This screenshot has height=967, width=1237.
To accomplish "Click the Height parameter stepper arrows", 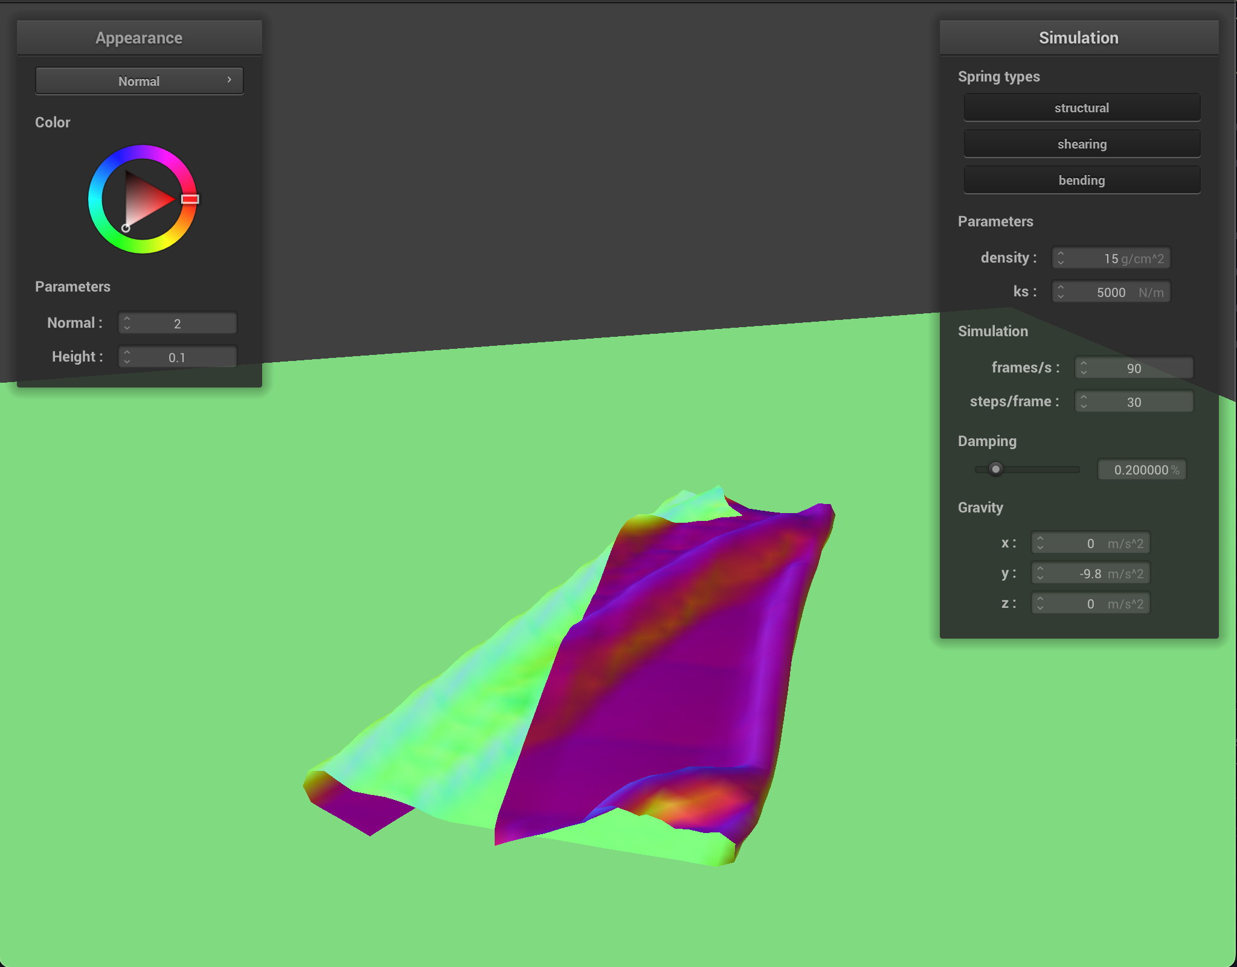I will tap(127, 357).
